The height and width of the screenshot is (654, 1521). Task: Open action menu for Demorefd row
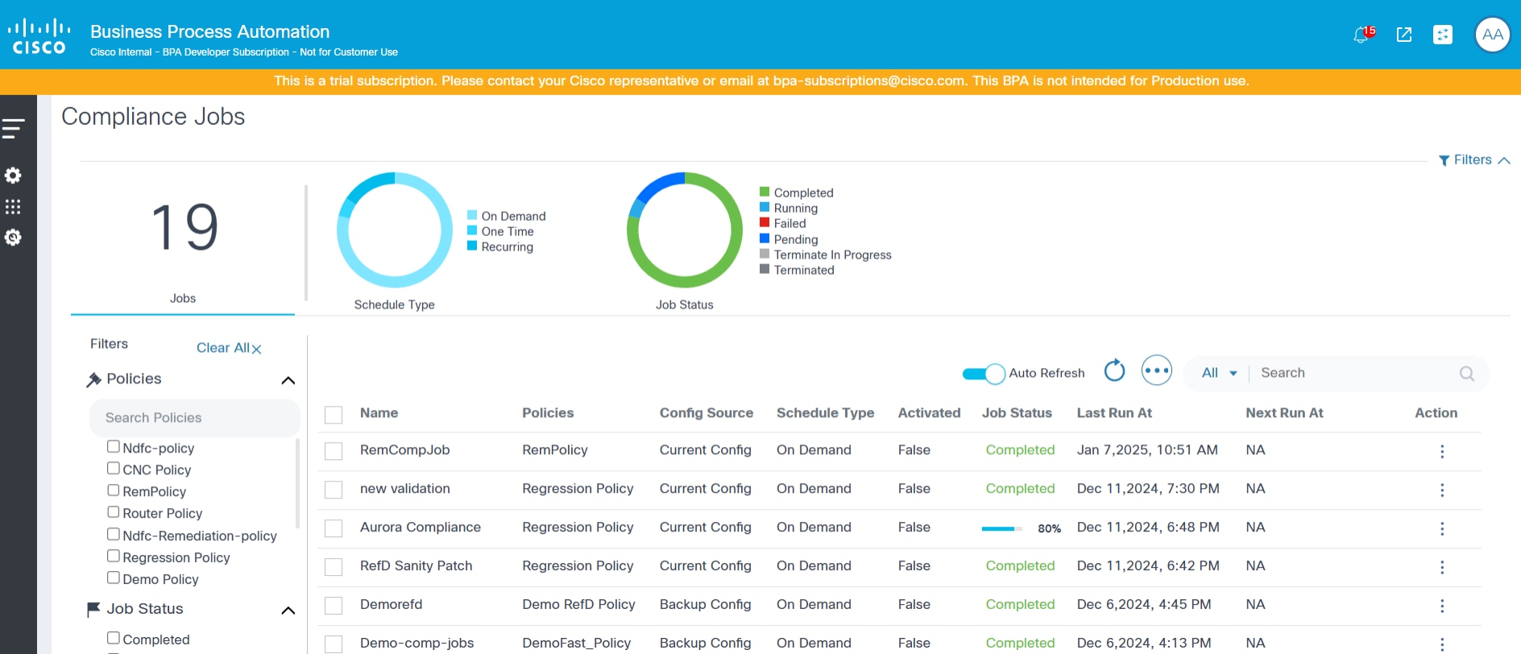1442,606
